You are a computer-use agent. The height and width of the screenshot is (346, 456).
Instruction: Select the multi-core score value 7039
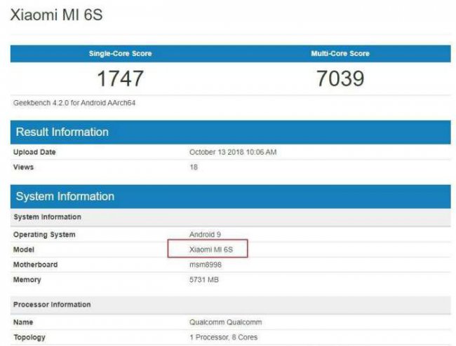click(340, 78)
